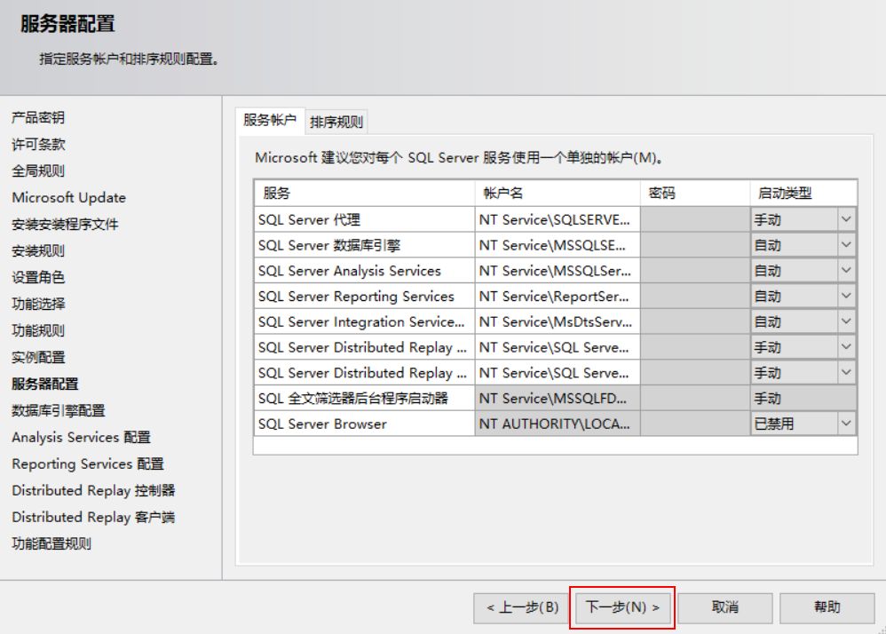Click the 取消 button
Viewport: 886px width, 634px height.
point(726,607)
